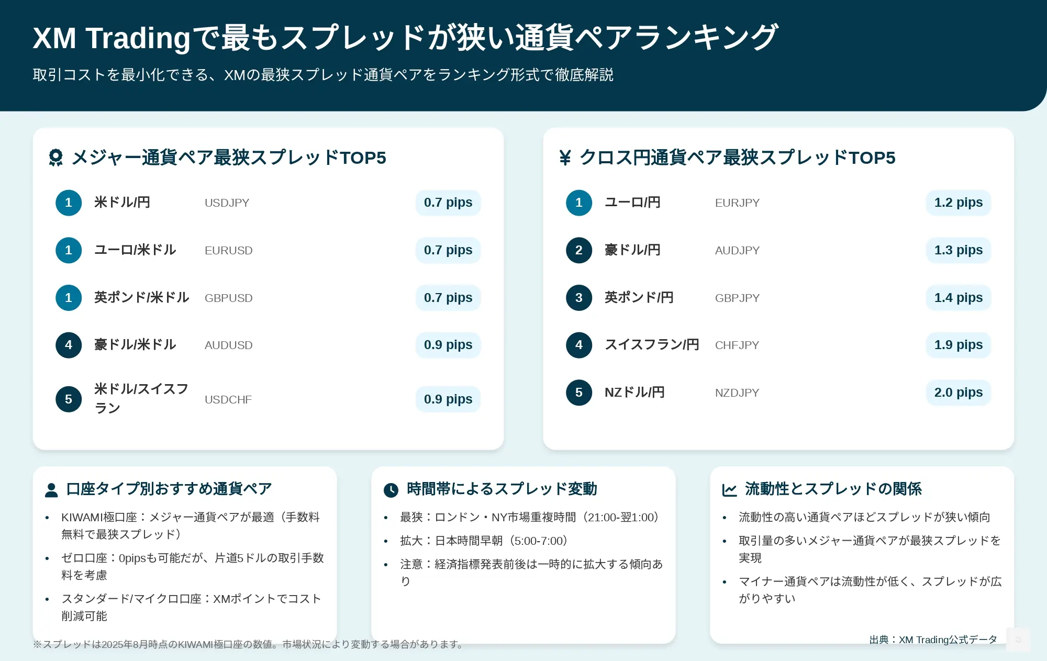Click the 0.7 pips pill for EURUSD
This screenshot has width=1047, height=661.
click(448, 250)
